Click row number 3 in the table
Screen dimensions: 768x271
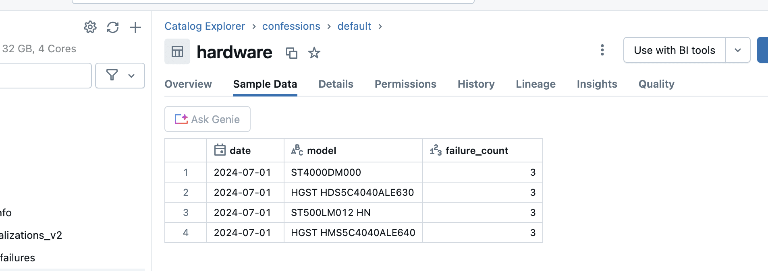[x=186, y=212]
